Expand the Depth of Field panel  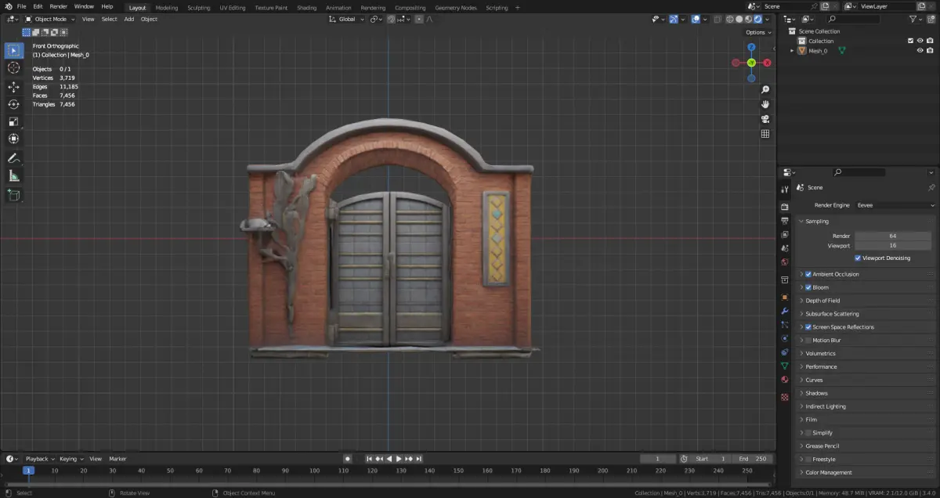tap(822, 301)
